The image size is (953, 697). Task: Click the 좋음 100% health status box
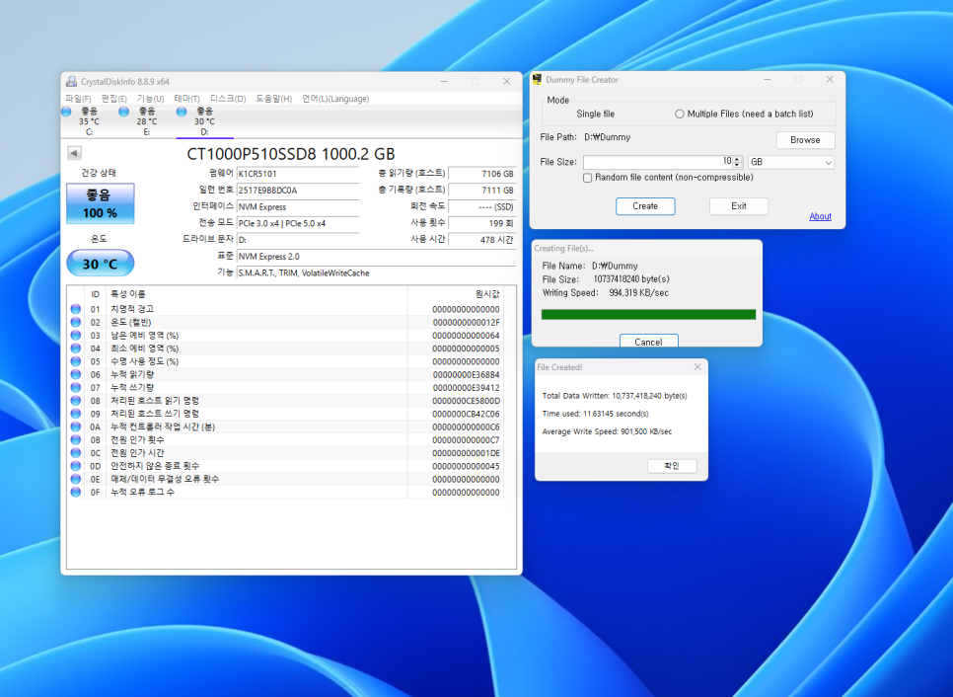(100, 203)
